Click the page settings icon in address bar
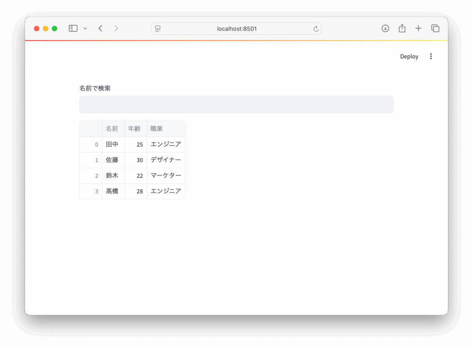Viewport: 473px width, 348px height. pyautogui.click(x=158, y=29)
